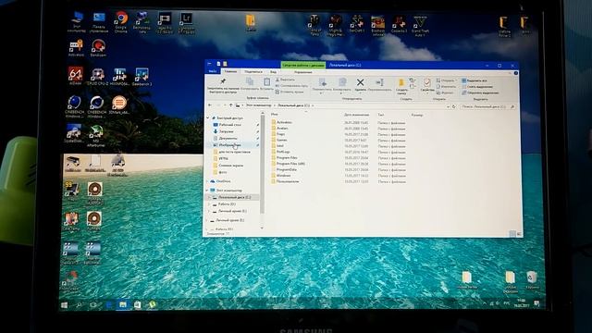Open Файл menu tab
592x333 pixels.
point(213,71)
